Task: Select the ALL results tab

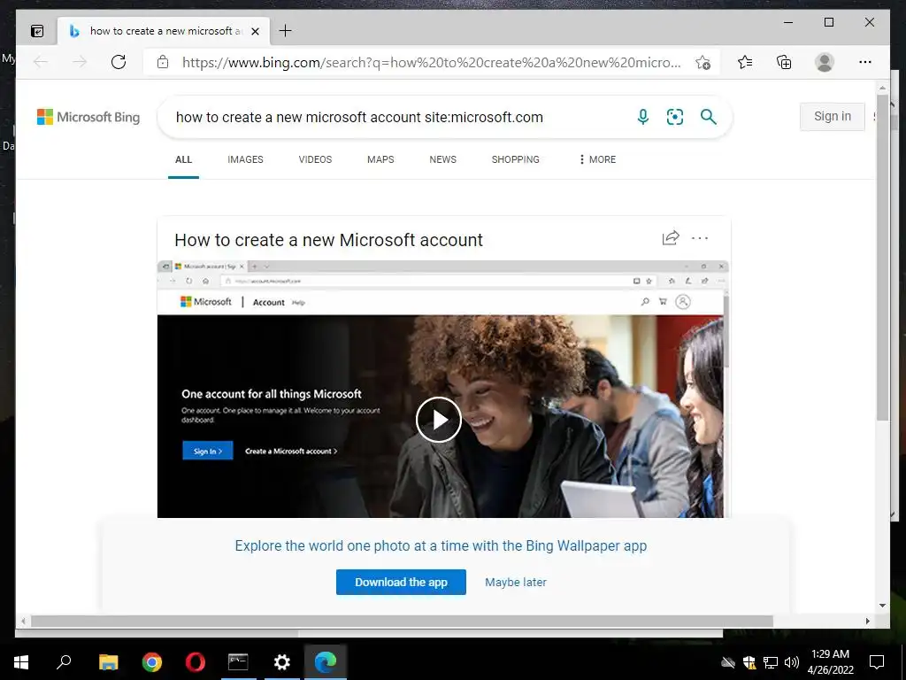Action: (x=184, y=159)
